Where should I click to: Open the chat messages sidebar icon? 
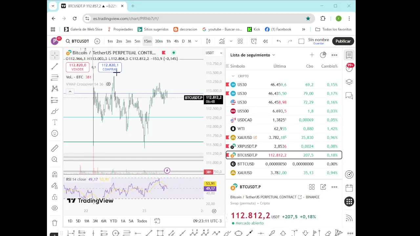pos(349,96)
